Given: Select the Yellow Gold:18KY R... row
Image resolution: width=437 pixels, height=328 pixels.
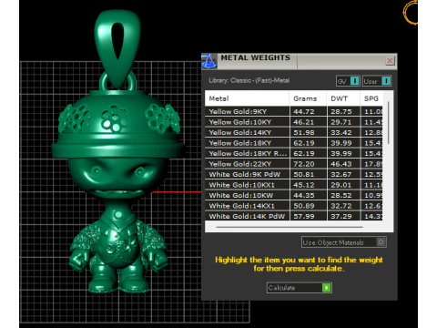Looking at the screenshot, I should pyautogui.click(x=294, y=153).
